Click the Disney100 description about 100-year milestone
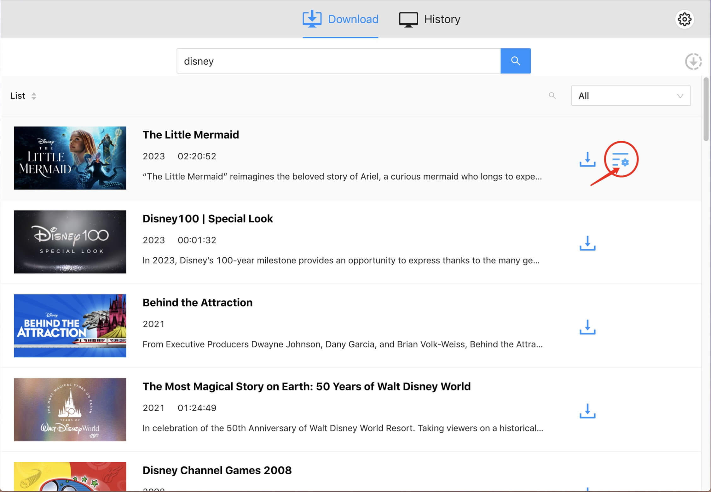Screen dimensions: 711x492 click(x=341, y=260)
